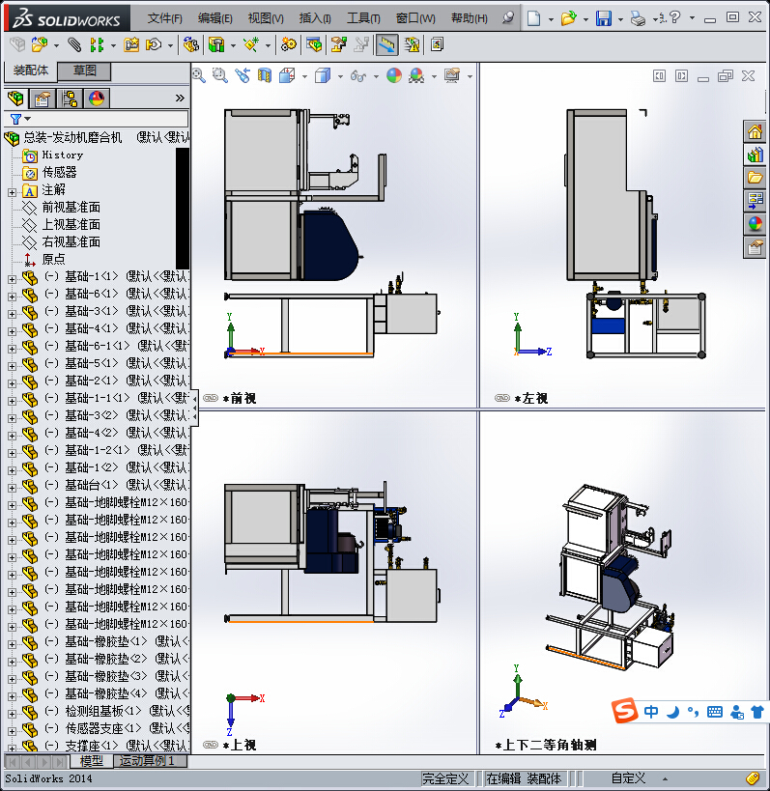Click the paperclip Mate icon in toolbar
The image size is (770, 791).
(x=74, y=44)
